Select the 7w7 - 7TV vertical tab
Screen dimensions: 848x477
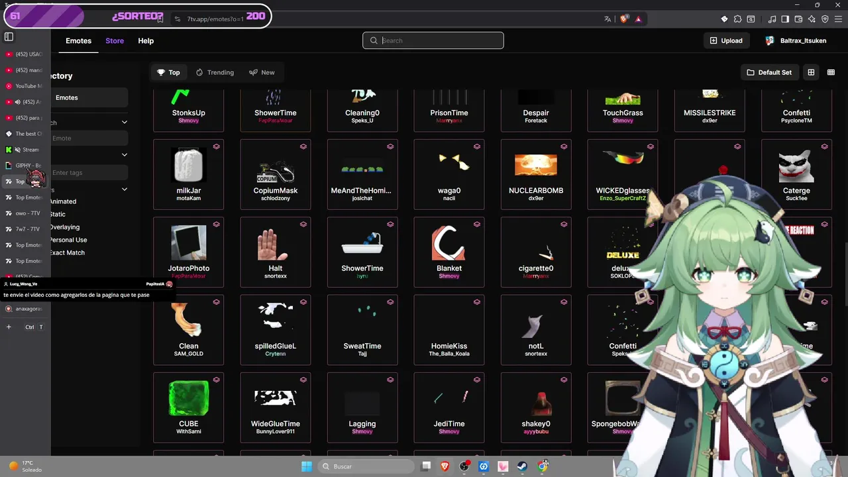[24, 229]
